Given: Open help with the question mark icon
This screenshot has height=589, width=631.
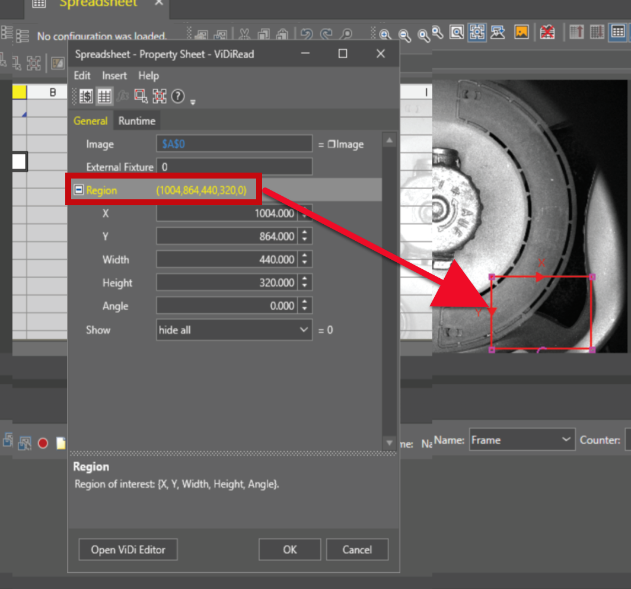Looking at the screenshot, I should click(x=177, y=96).
